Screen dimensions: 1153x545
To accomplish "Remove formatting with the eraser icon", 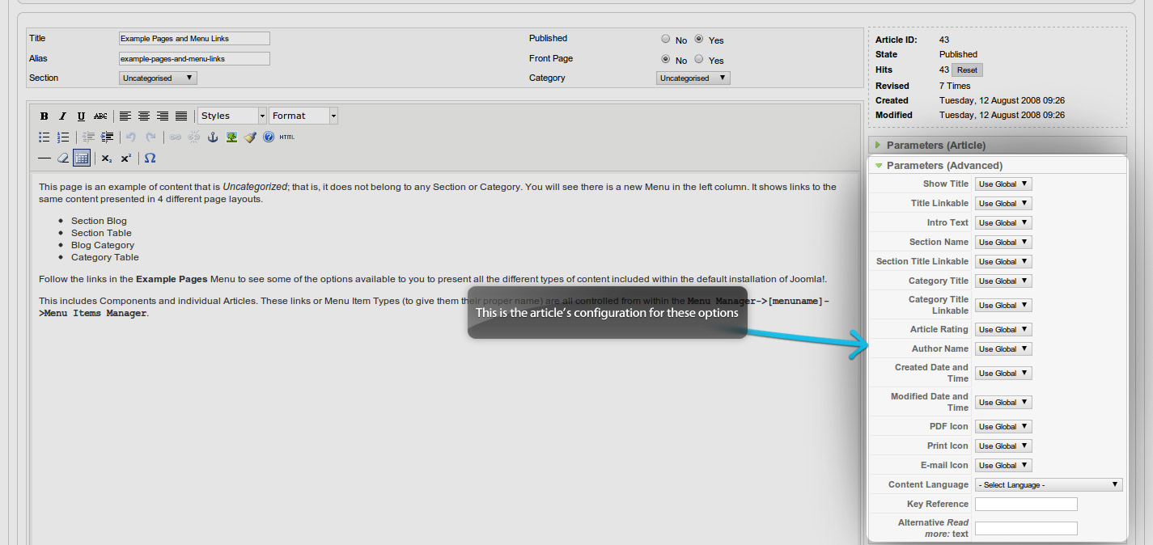I will tap(63, 158).
